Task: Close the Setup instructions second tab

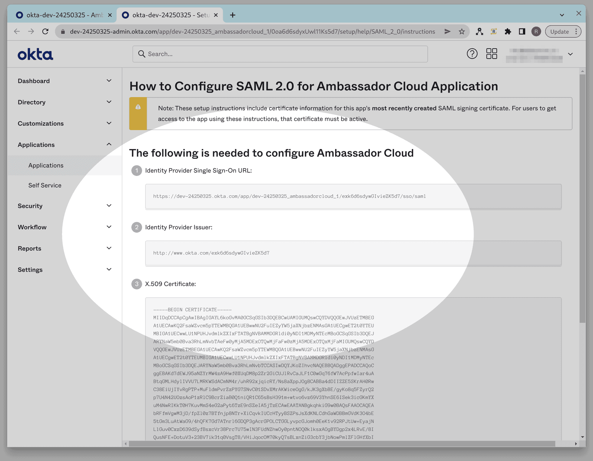Action: (216, 15)
